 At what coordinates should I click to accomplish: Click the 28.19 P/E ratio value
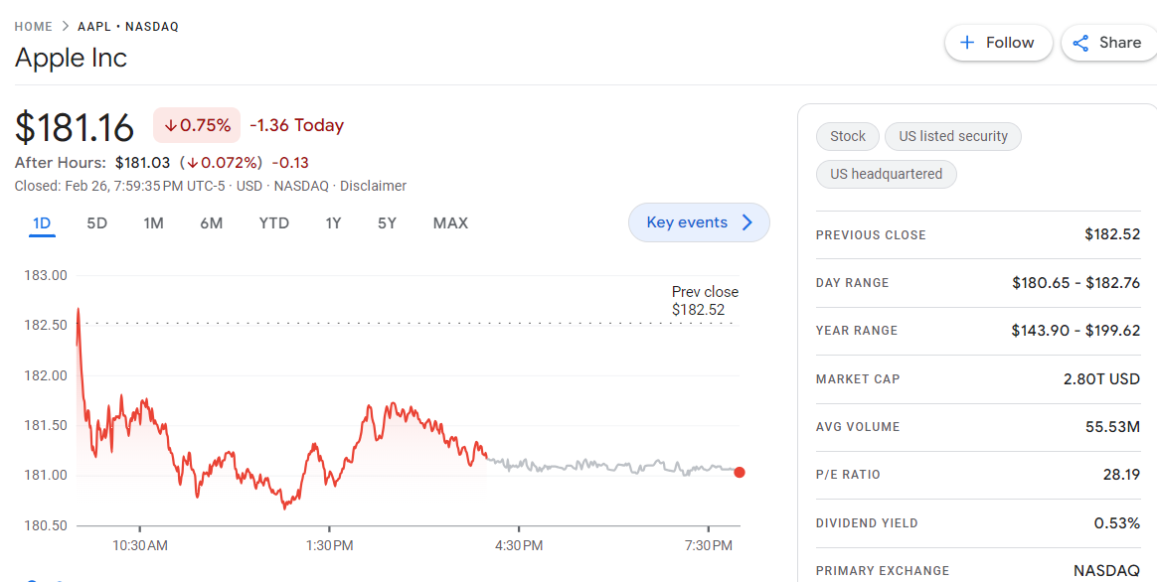pos(1121,475)
